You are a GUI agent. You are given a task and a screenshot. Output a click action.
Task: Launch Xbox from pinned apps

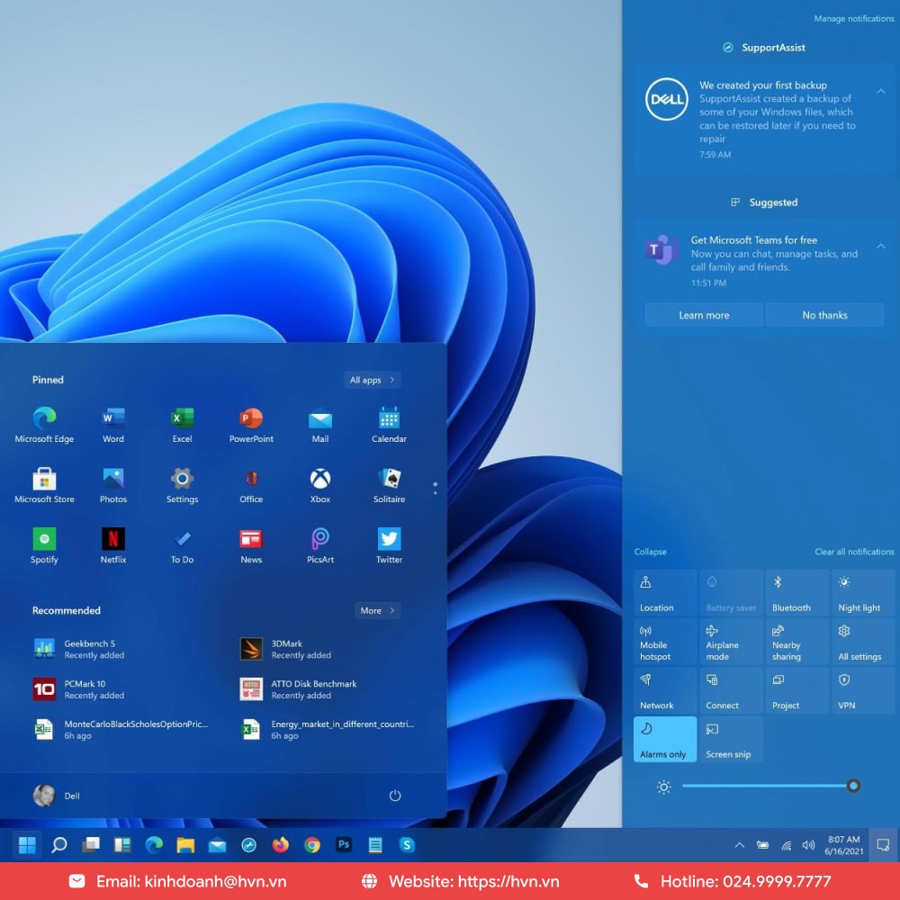coord(319,485)
